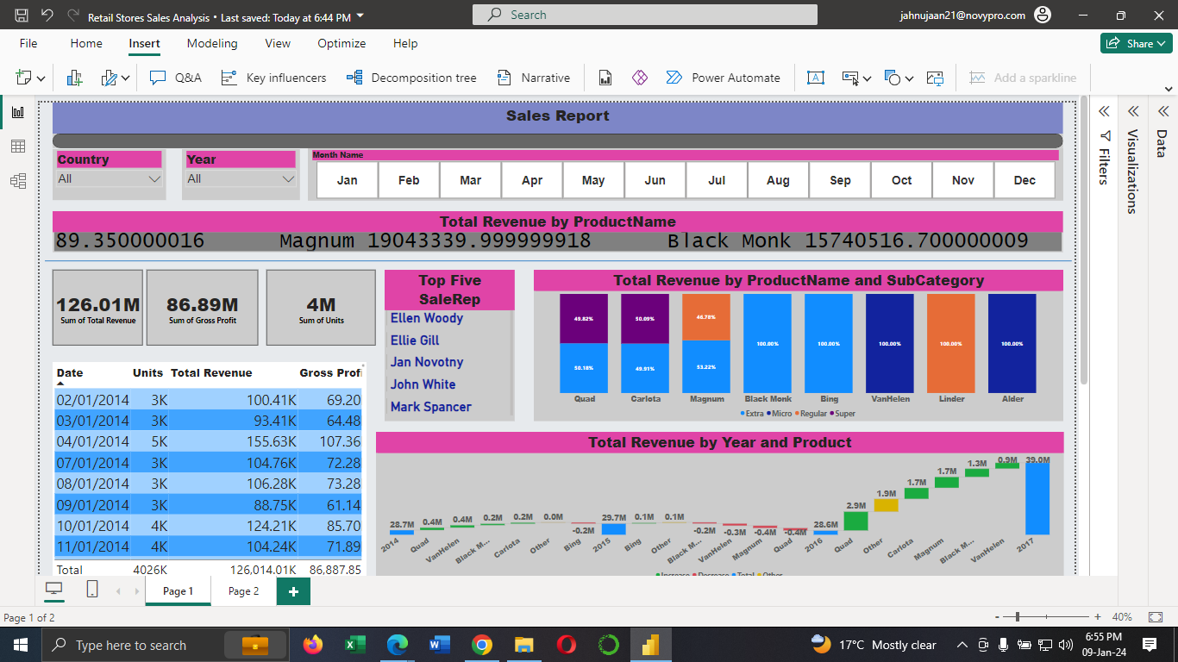Add a new report page
The height and width of the screenshot is (662, 1178).
point(293,591)
